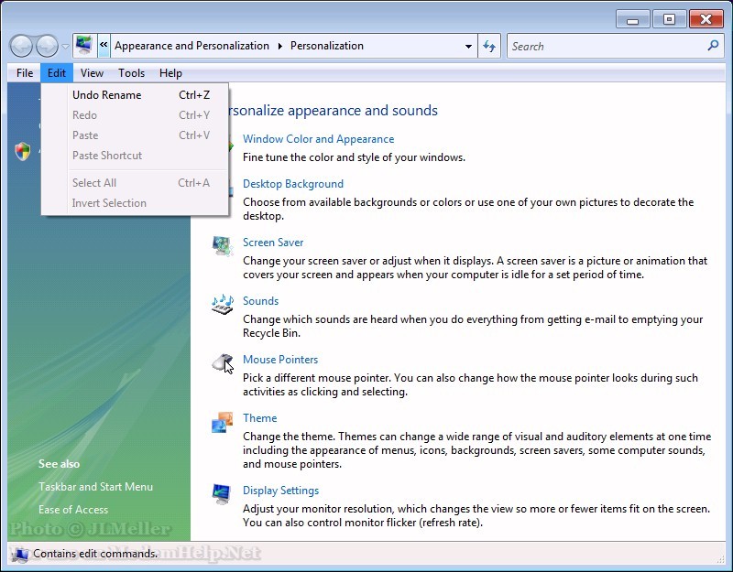Click the Screen Saver monitor icon
The height and width of the screenshot is (572, 733).
pos(222,245)
